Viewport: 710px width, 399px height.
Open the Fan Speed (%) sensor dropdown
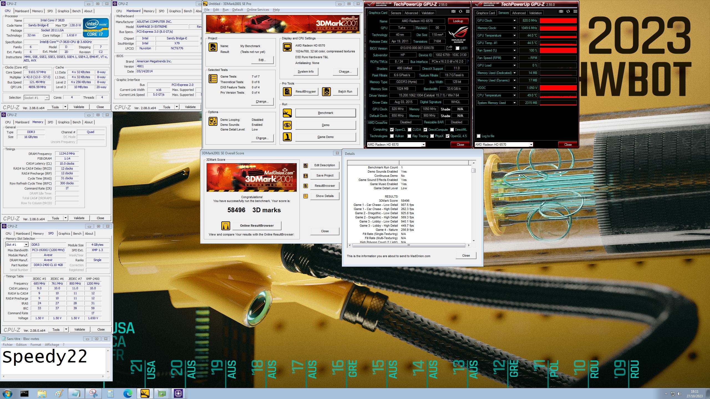(514, 50)
